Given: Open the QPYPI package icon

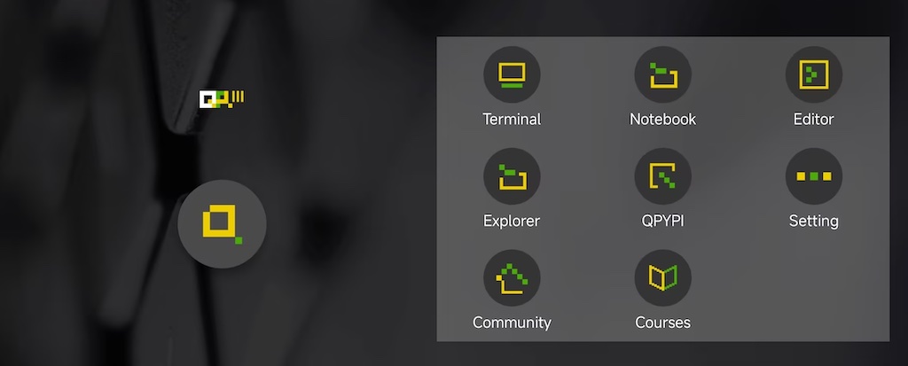Looking at the screenshot, I should pos(663,176).
